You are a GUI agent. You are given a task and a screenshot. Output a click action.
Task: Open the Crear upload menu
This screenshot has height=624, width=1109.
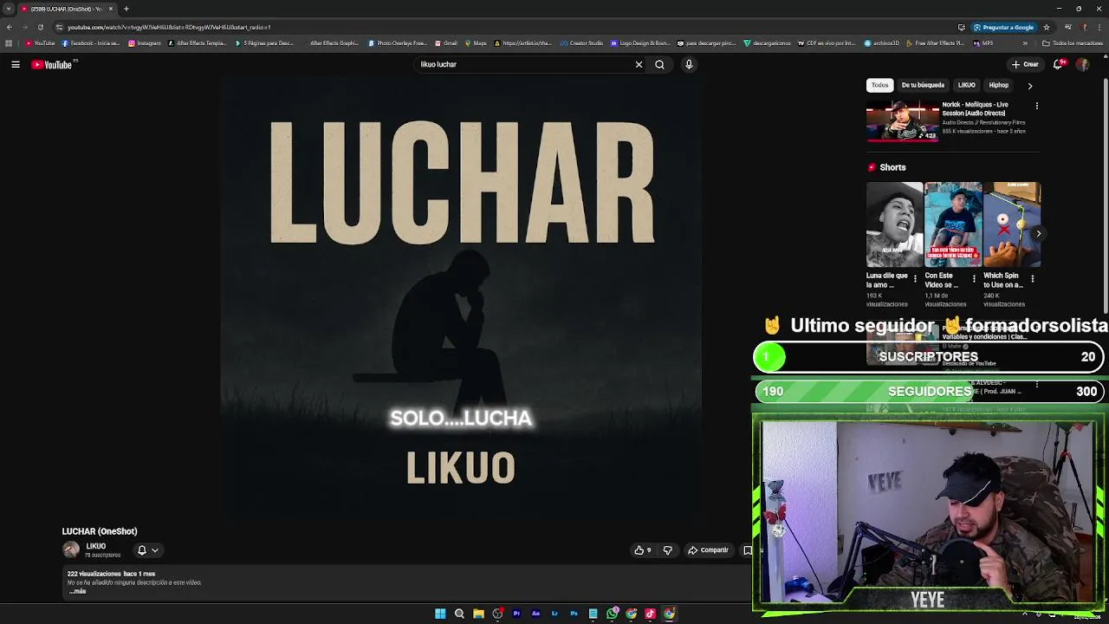1025,64
